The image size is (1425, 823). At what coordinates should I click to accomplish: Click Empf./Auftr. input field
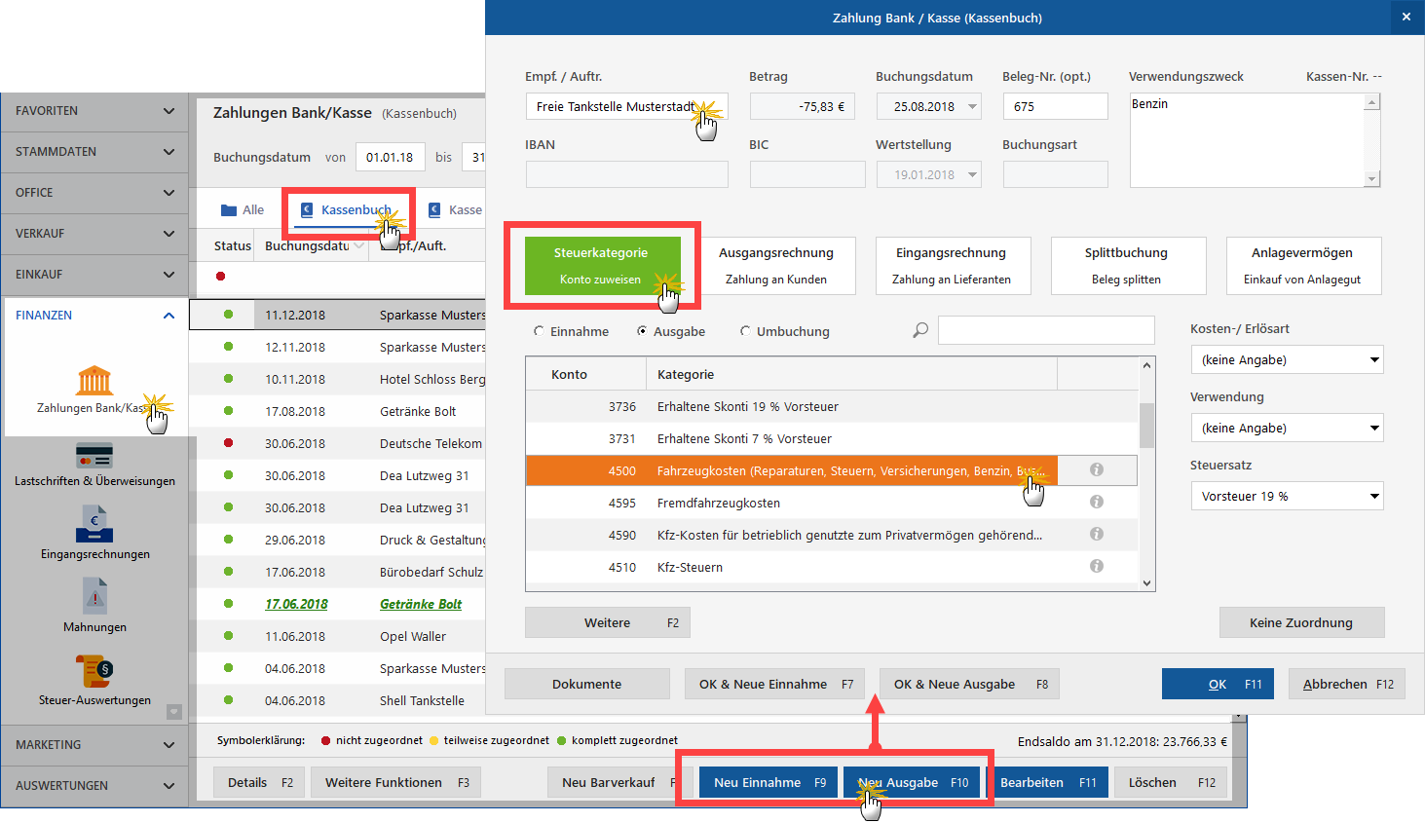(626, 107)
